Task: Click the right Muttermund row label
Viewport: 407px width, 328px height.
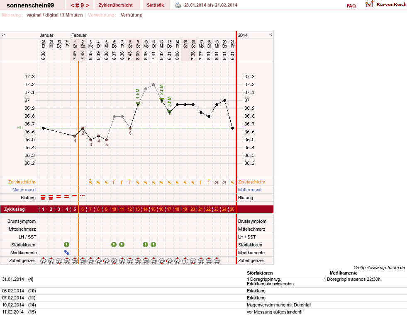Action: click(x=250, y=190)
